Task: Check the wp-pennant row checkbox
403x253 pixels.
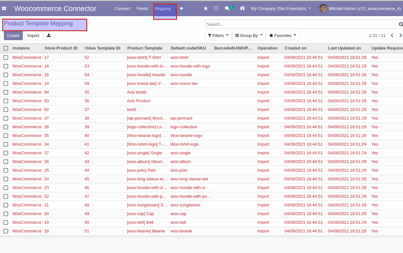Action: click(6, 118)
